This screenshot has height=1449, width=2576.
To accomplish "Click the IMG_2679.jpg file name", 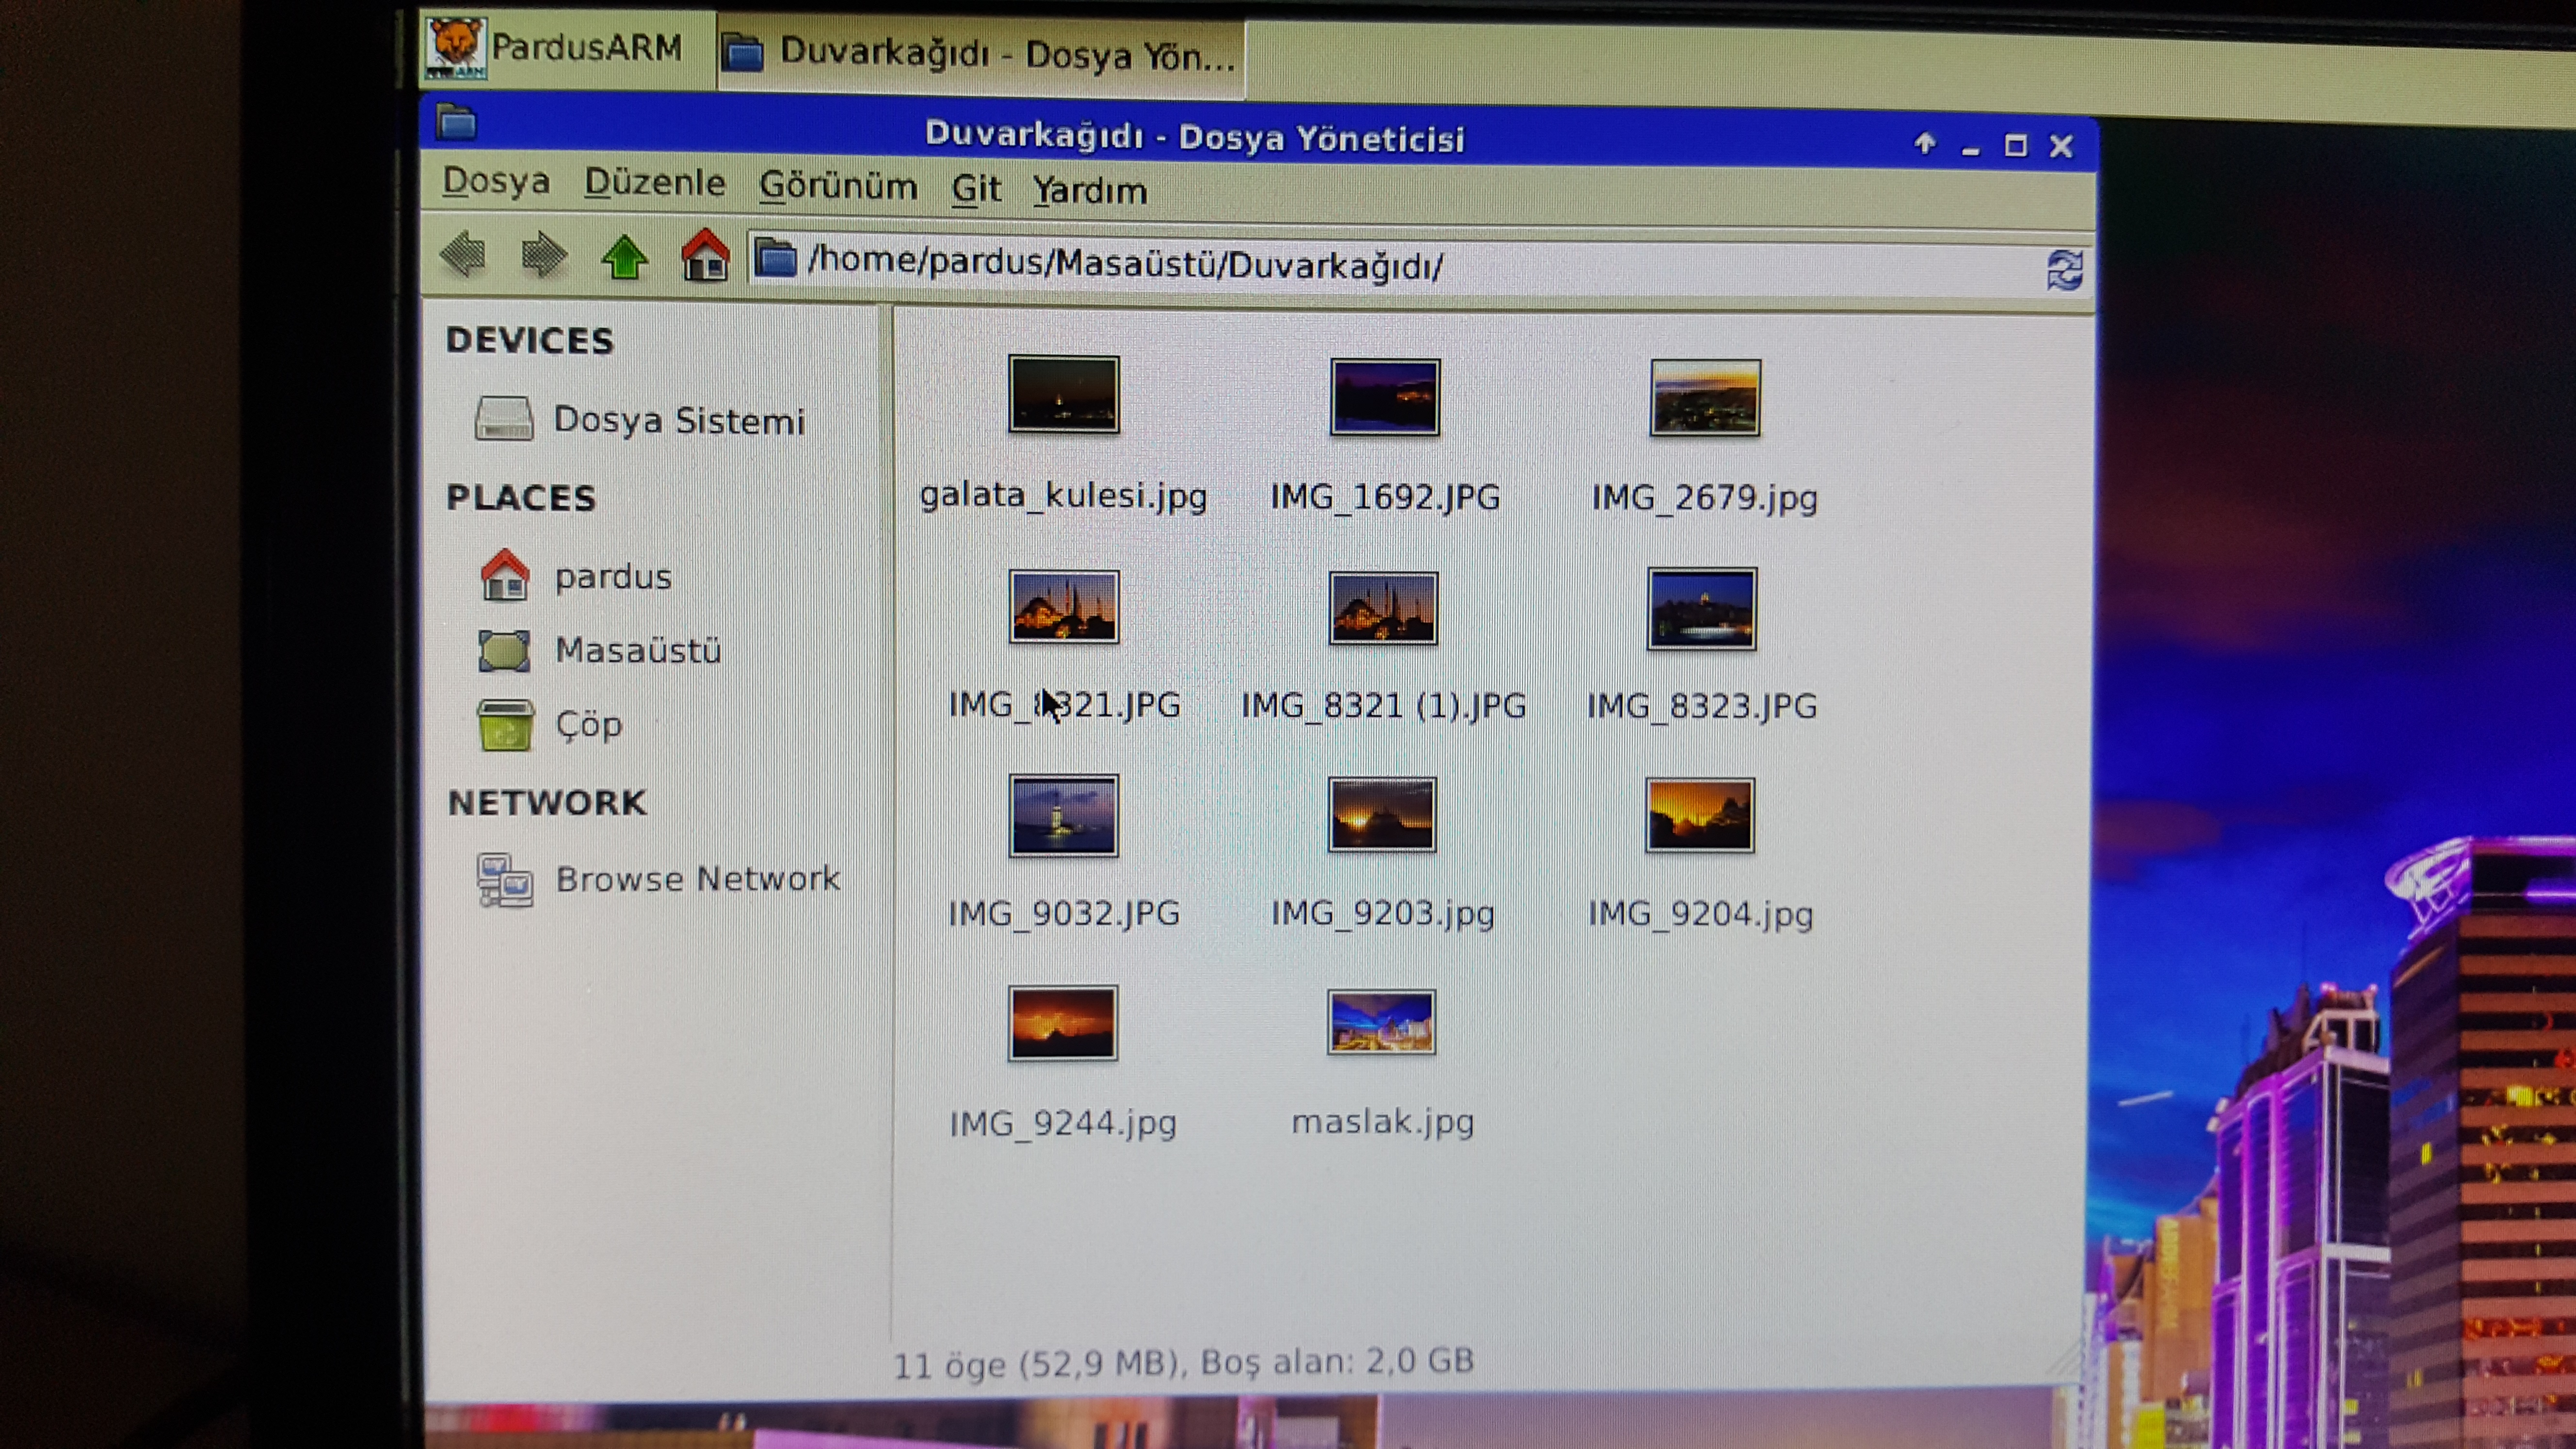I will (x=1705, y=498).
